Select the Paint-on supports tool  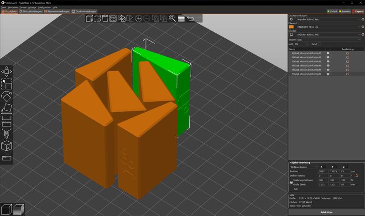tap(6, 134)
